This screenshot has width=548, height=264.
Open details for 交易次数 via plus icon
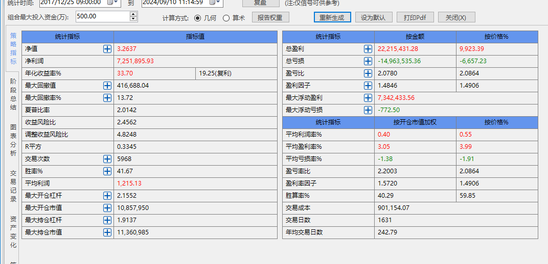(x=107, y=159)
